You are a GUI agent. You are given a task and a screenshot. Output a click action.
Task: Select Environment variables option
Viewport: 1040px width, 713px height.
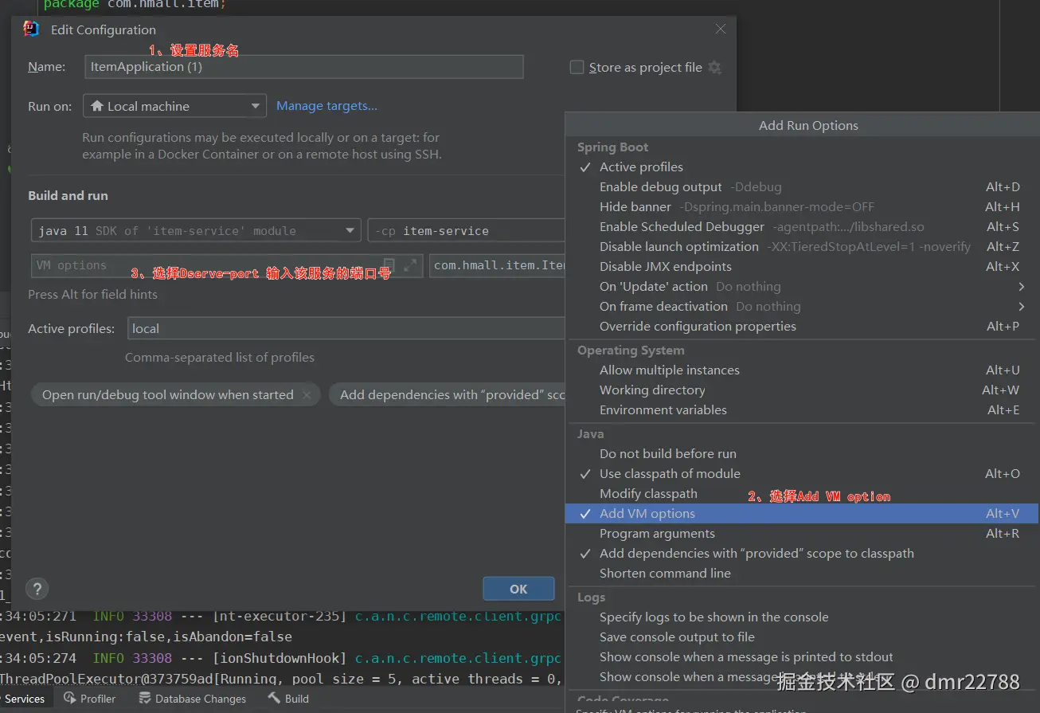[x=802, y=410]
